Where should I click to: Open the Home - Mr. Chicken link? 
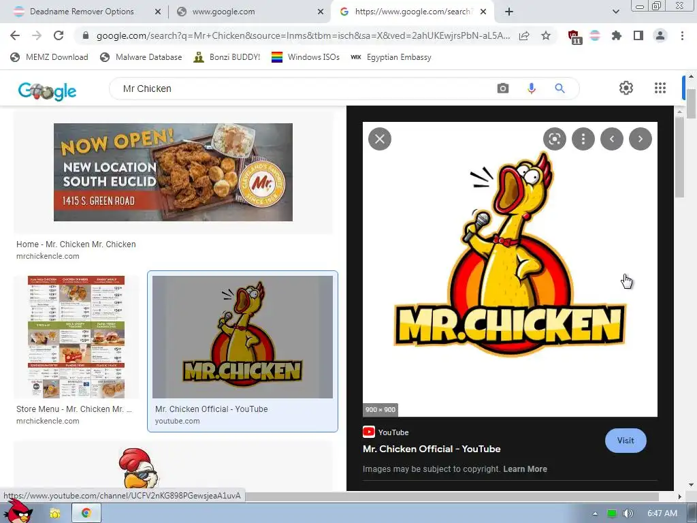[x=76, y=244]
